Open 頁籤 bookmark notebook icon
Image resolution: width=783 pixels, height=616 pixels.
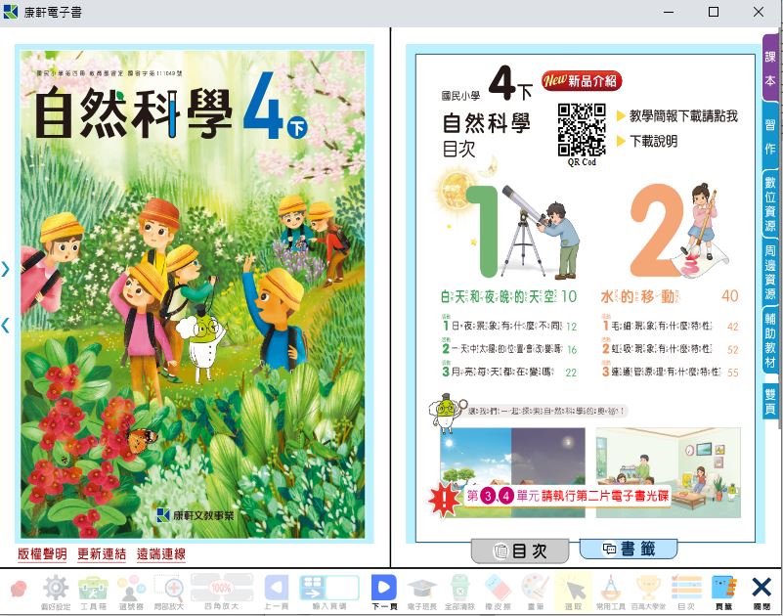coord(724,593)
